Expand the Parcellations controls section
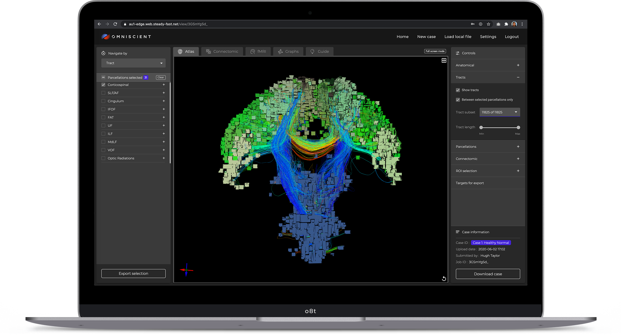This screenshot has width=621, height=336. point(518,147)
